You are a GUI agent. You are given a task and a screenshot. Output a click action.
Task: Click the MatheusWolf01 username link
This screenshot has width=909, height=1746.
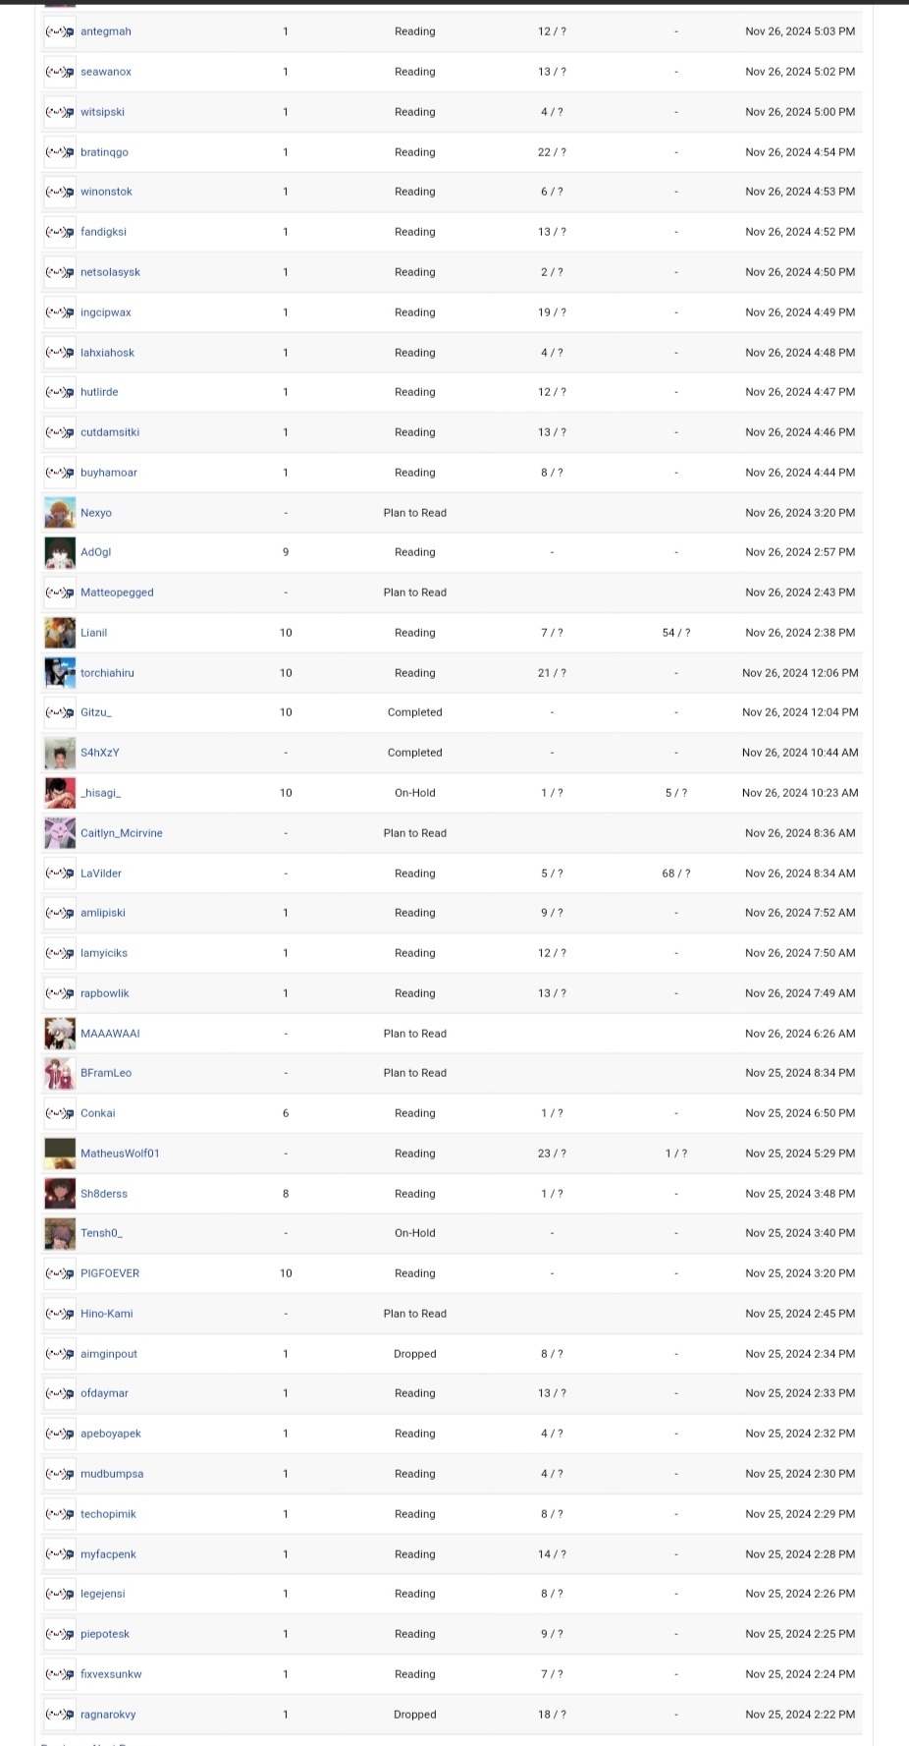(x=120, y=1154)
